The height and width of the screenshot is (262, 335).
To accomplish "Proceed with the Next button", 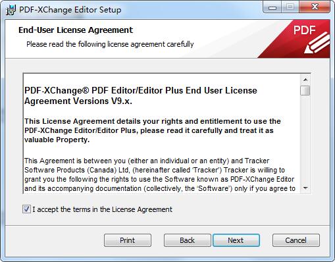I will (236, 240).
